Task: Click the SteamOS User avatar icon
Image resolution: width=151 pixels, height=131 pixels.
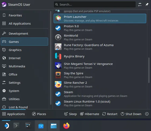Action: coord(4,4)
